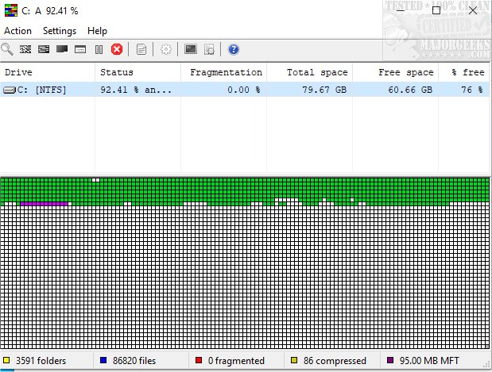Screen dimensions: 492x372
Task: Open the Help menu
Action: click(97, 31)
